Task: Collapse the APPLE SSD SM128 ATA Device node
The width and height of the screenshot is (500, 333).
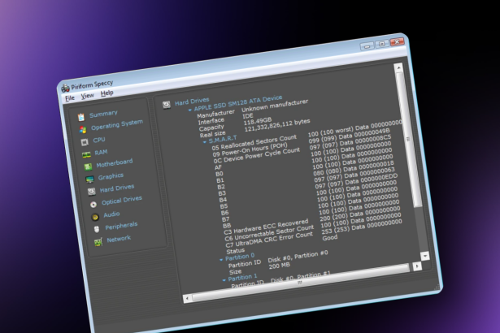Action: [189, 110]
